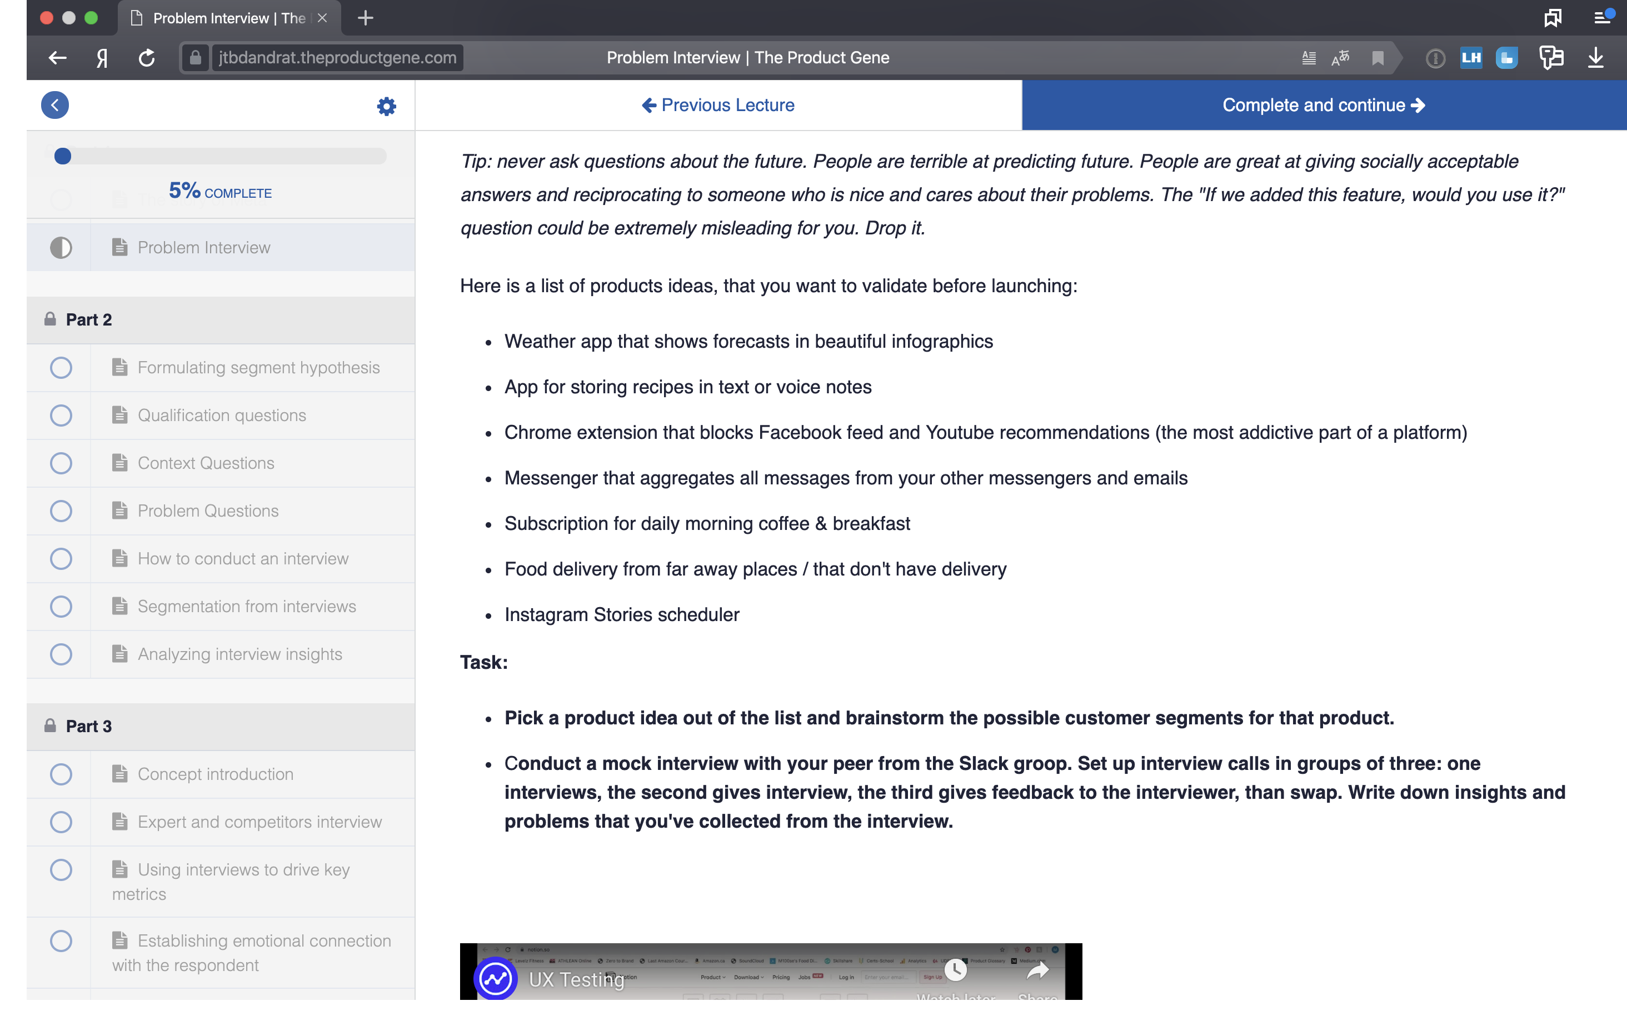Click the sidebar back arrow circle icon
This screenshot has height=1031, width=1627.
tap(54, 106)
